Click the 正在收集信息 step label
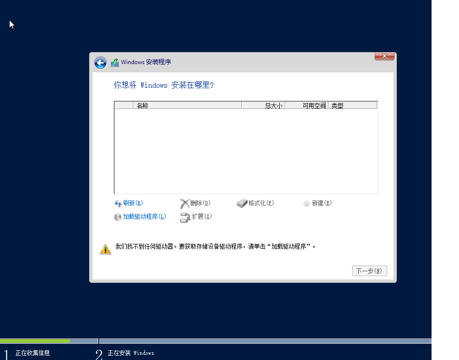This screenshot has width=459, height=360. point(32,353)
